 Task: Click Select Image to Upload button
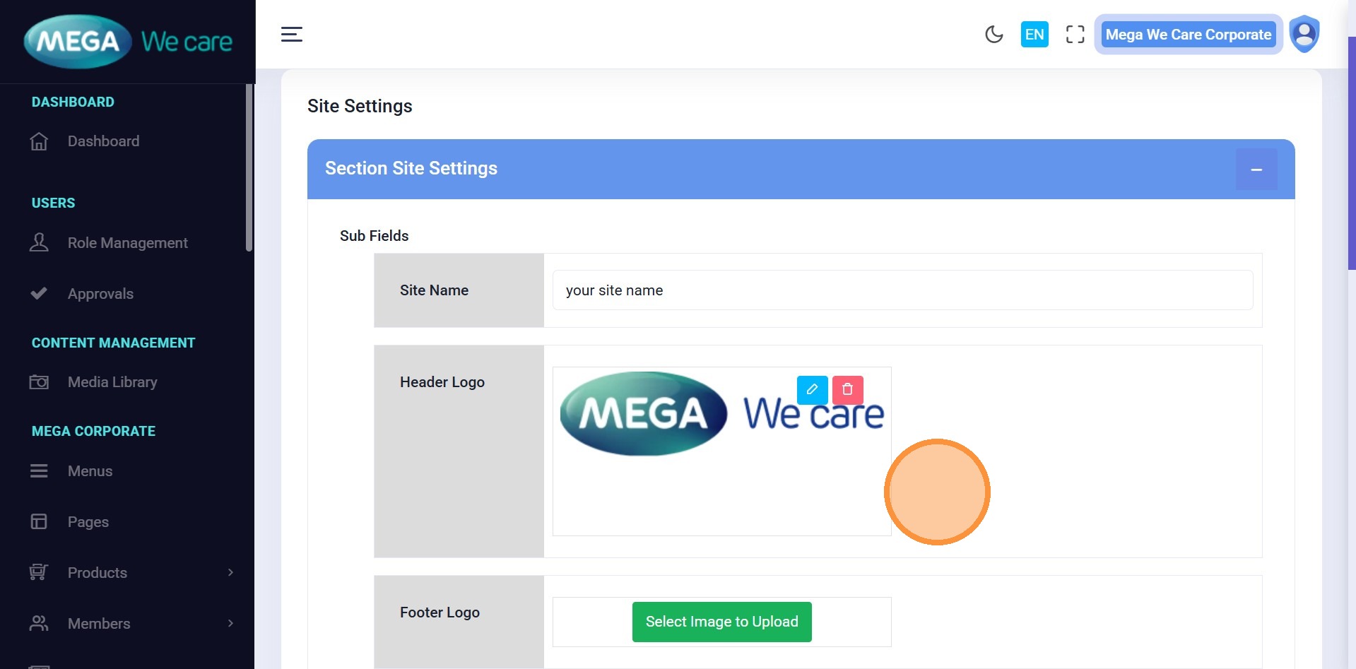[721, 622]
